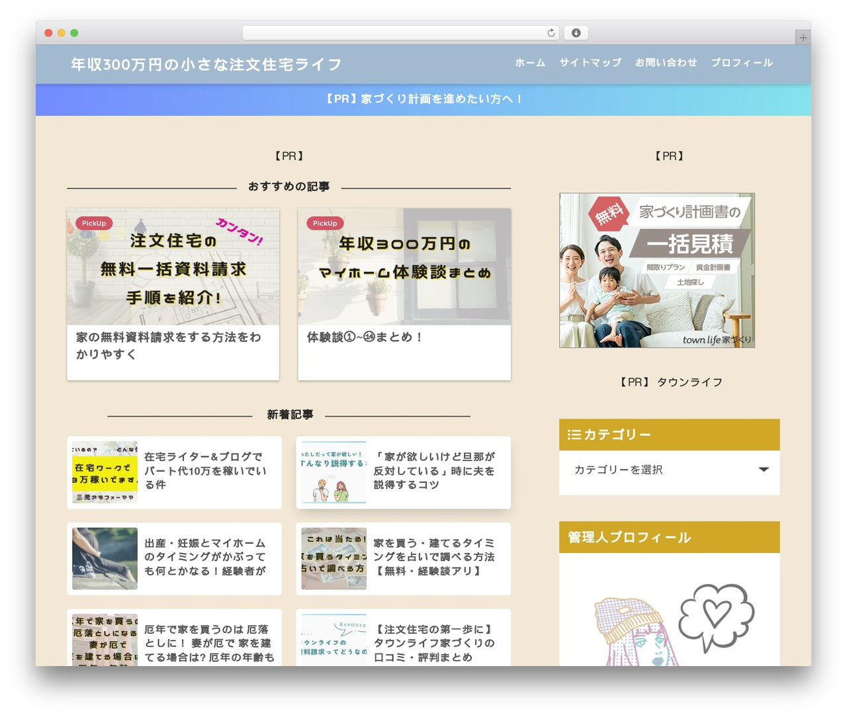The image size is (847, 717).
Task: Click text 体験談①~⑭まとめ！
Action: tap(365, 337)
